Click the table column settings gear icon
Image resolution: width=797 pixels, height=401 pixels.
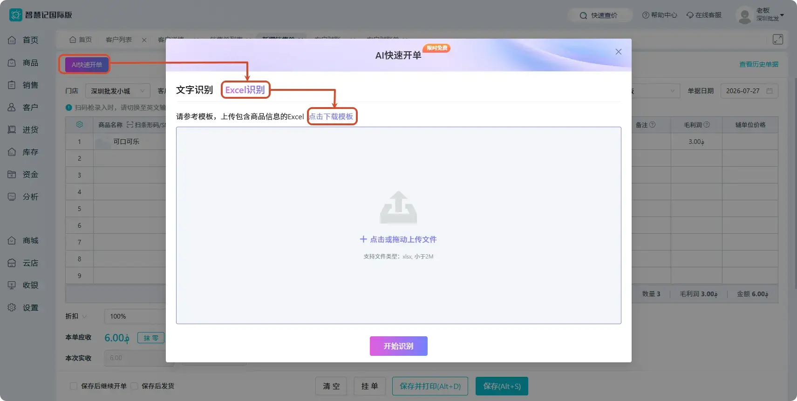[79, 124]
